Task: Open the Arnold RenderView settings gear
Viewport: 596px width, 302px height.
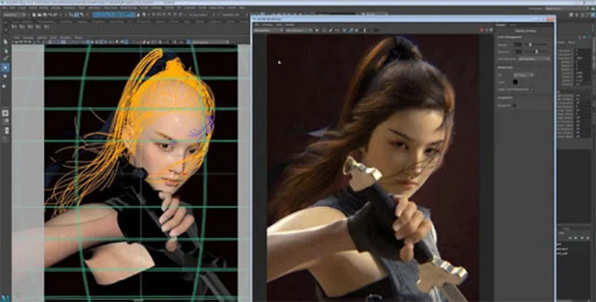Action: [x=491, y=30]
